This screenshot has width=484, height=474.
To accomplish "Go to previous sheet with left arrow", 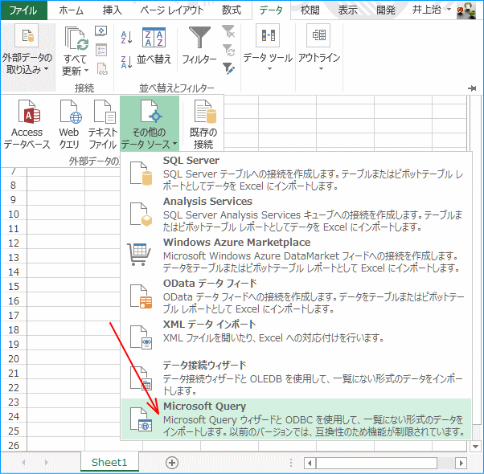I will coord(24,462).
